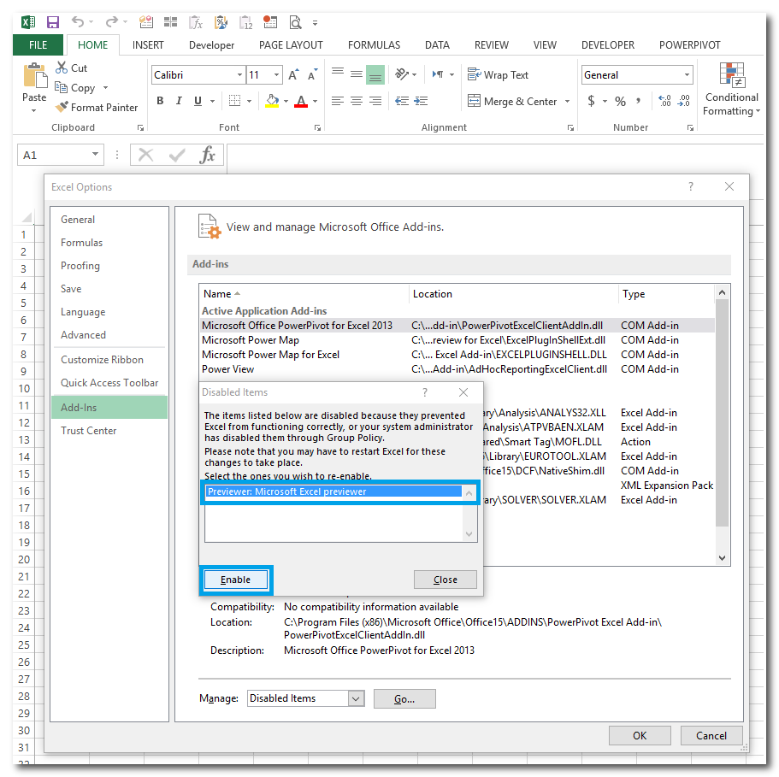The height and width of the screenshot is (777, 779).
Task: Click the center horizontal alignment icon
Action: coord(356,101)
